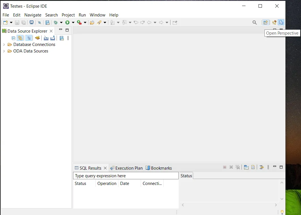Click the green Run button
This screenshot has height=215, width=301.
pyautogui.click(x=67, y=22)
